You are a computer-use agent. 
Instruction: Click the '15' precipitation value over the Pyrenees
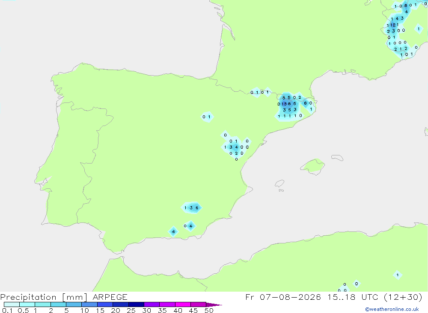click(x=284, y=104)
